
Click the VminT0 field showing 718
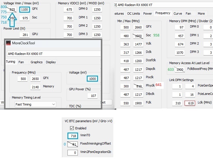coord(73,136)
